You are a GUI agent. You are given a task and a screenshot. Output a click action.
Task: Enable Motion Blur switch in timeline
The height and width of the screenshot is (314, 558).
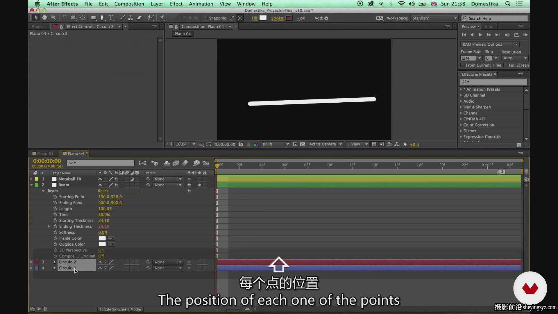tap(185, 163)
